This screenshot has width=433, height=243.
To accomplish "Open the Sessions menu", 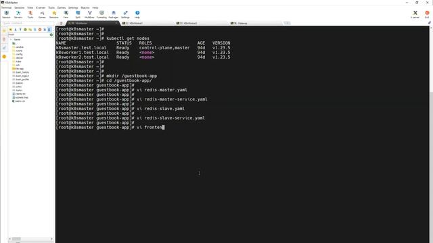I will click(20, 7).
